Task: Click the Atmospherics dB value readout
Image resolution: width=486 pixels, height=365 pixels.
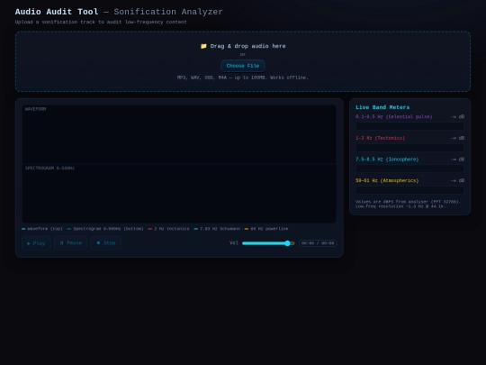Action: [457, 180]
